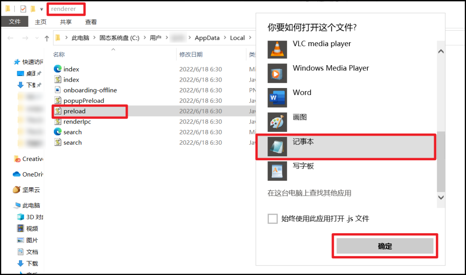Expand chevron after 用户 in path
Viewport: 466px width, 275px height.
point(167,38)
